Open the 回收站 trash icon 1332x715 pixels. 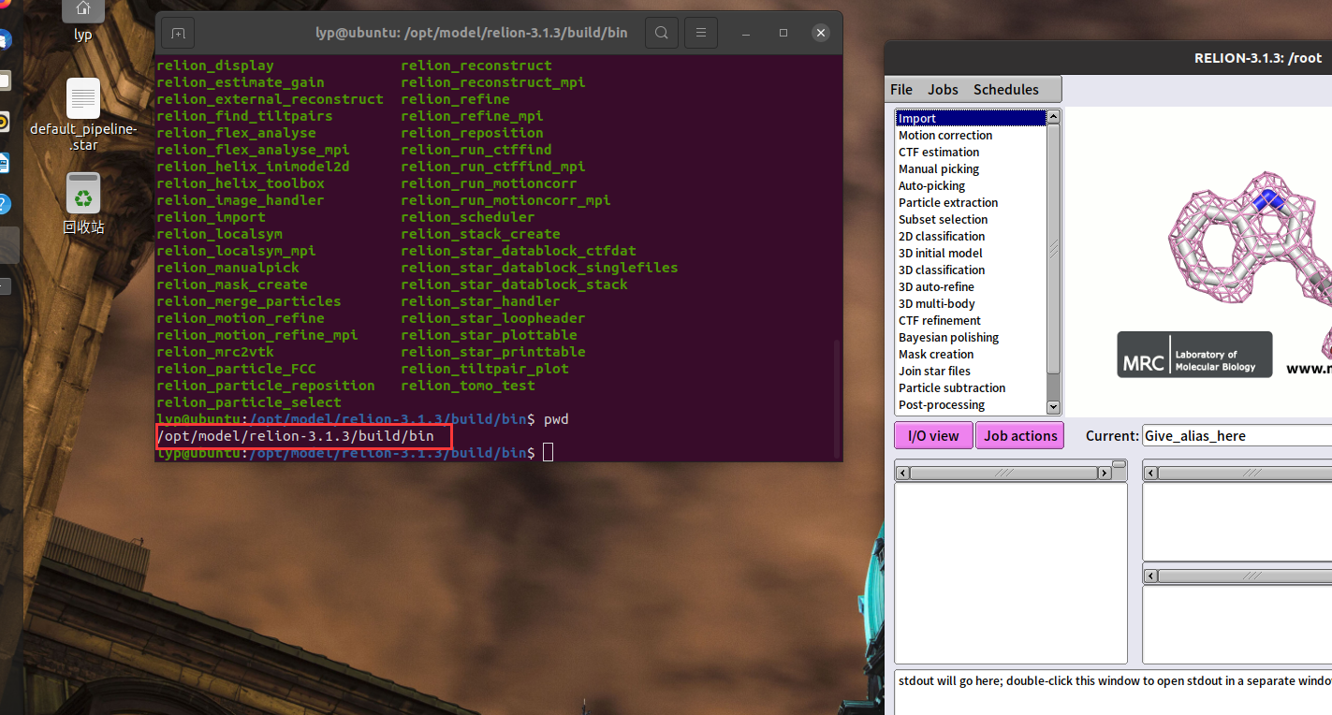pyautogui.click(x=82, y=195)
